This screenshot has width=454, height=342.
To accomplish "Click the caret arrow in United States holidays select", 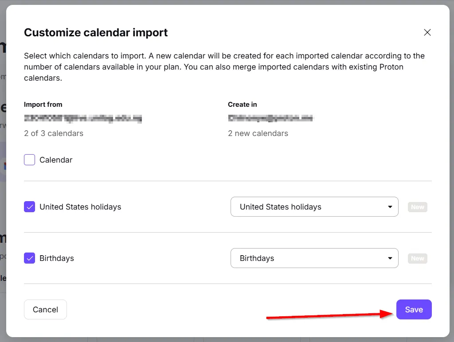I will 390,207.
